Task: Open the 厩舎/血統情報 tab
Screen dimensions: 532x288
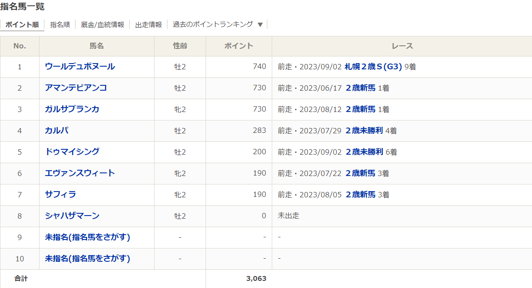Action: (102, 24)
